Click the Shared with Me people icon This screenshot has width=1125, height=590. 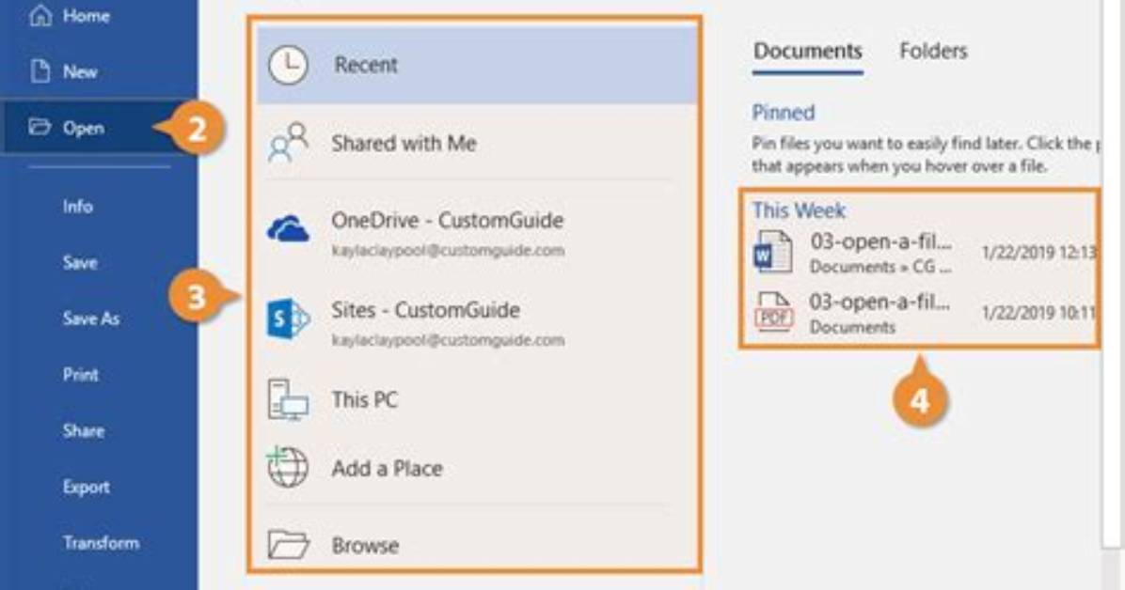289,142
